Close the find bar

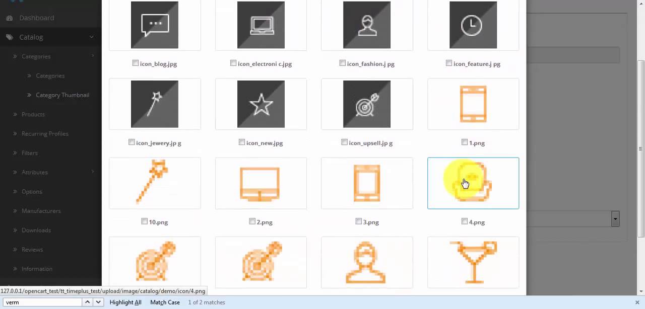point(637,302)
